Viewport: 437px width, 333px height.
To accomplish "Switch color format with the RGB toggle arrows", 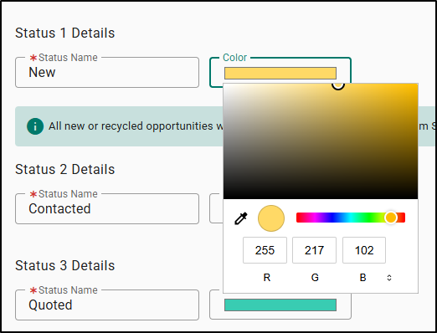I will 389,278.
